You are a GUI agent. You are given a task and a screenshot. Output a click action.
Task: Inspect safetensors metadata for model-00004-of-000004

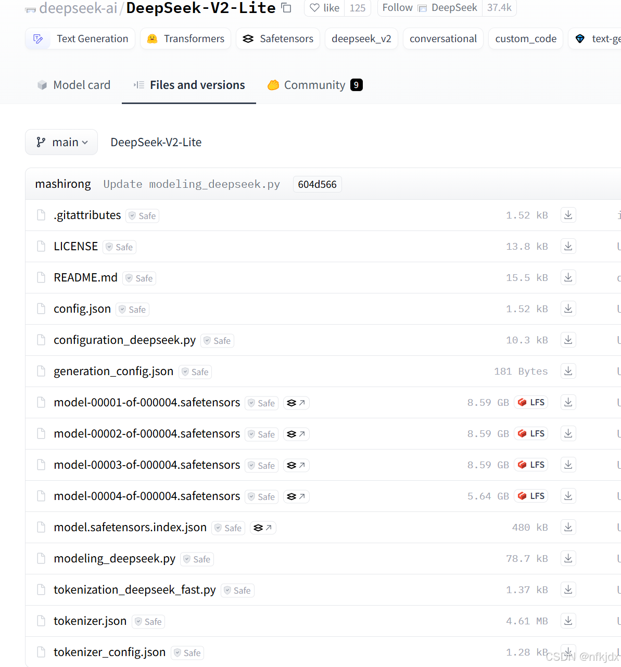pos(296,496)
